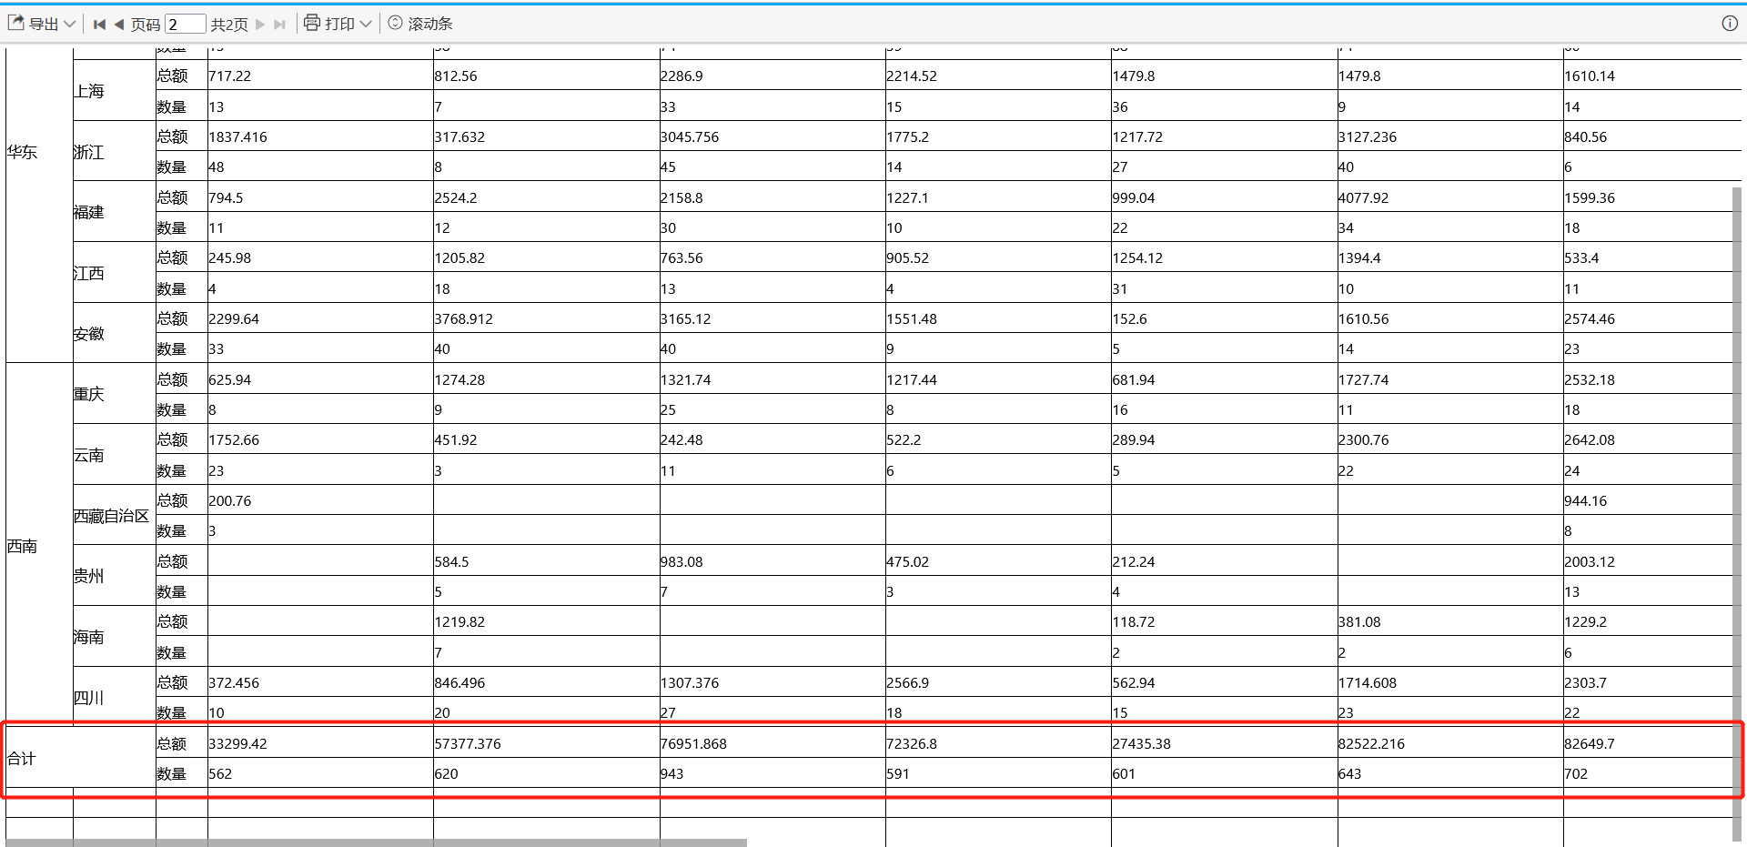Jump to the first page

tap(99, 25)
